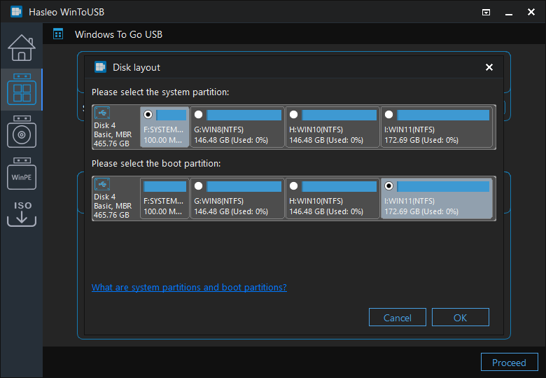This screenshot has height=378, width=546.
Task: Click the H:WIN10 usage bar in system row
Action: 339,115
